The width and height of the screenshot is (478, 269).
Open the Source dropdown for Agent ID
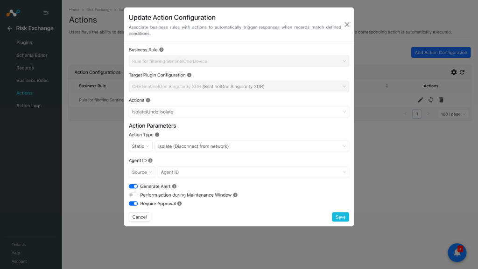coord(142,172)
